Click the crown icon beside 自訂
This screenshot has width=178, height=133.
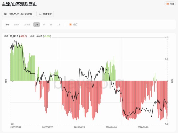point(70,24)
